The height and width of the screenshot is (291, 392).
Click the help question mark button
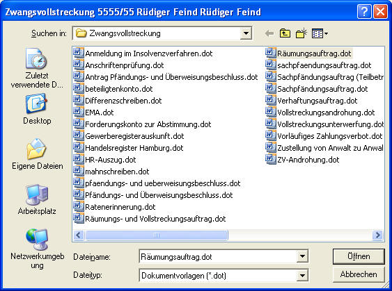(364, 12)
